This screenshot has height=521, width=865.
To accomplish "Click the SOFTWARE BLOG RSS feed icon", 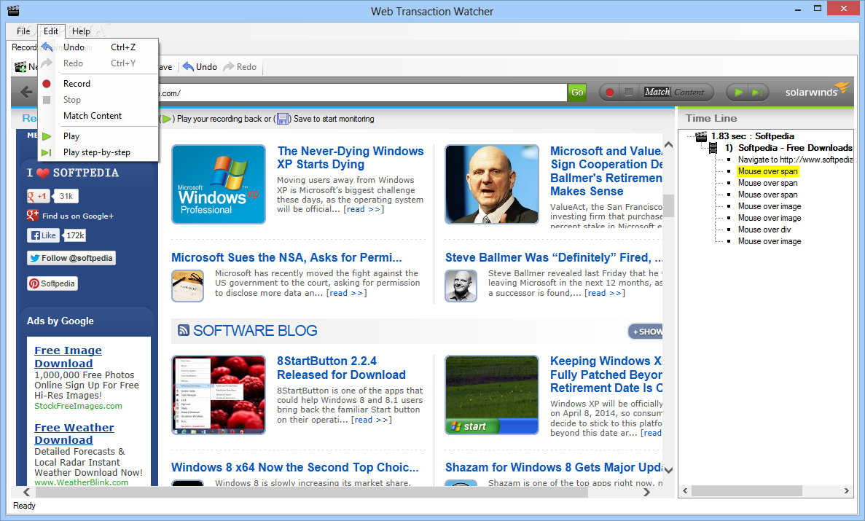I will point(183,331).
